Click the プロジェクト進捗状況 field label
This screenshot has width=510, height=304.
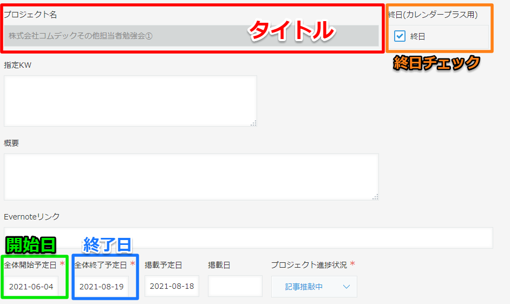(309, 265)
